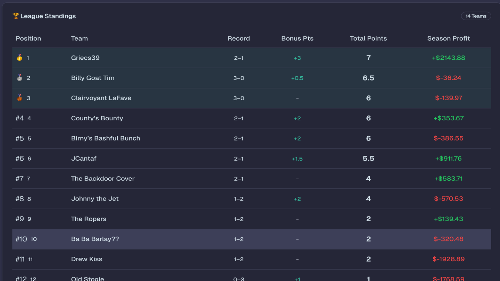Viewport: 500px width, 281px height.
Task: Select JCantaf's +1.5 bonus points value
Action: [x=297, y=159]
